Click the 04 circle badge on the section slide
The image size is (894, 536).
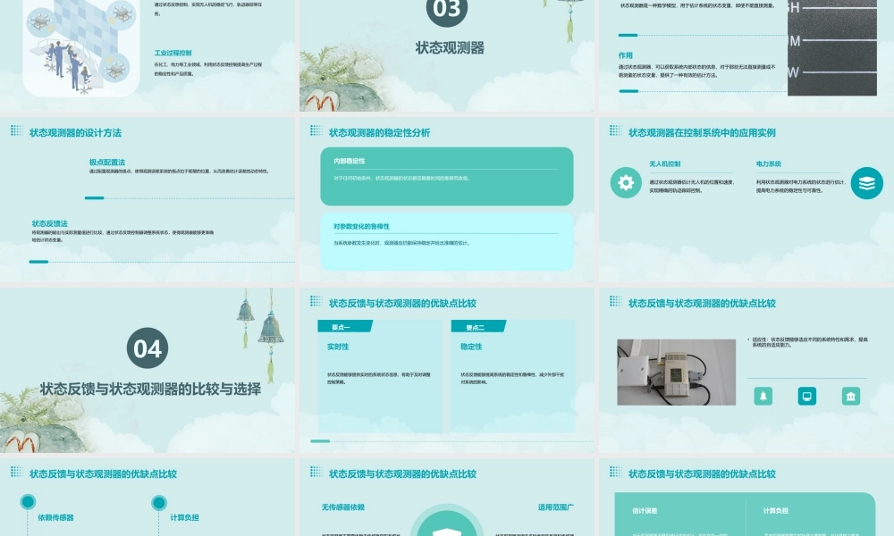pyautogui.click(x=148, y=348)
